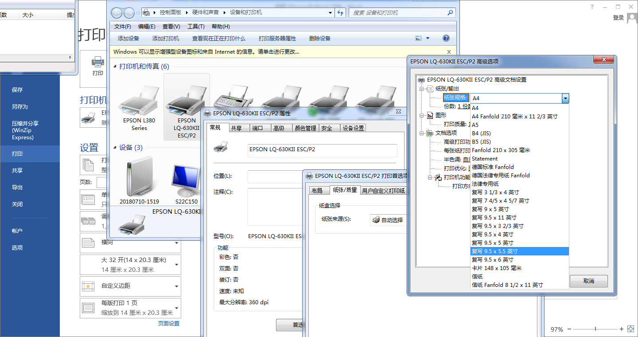Click 查看现在正在打印什么

(219, 39)
